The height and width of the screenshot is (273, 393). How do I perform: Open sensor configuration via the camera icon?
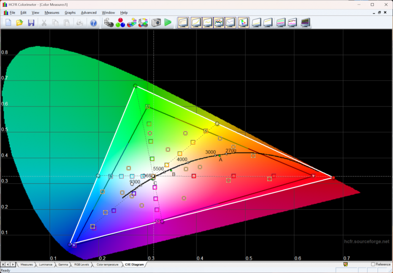(x=156, y=22)
